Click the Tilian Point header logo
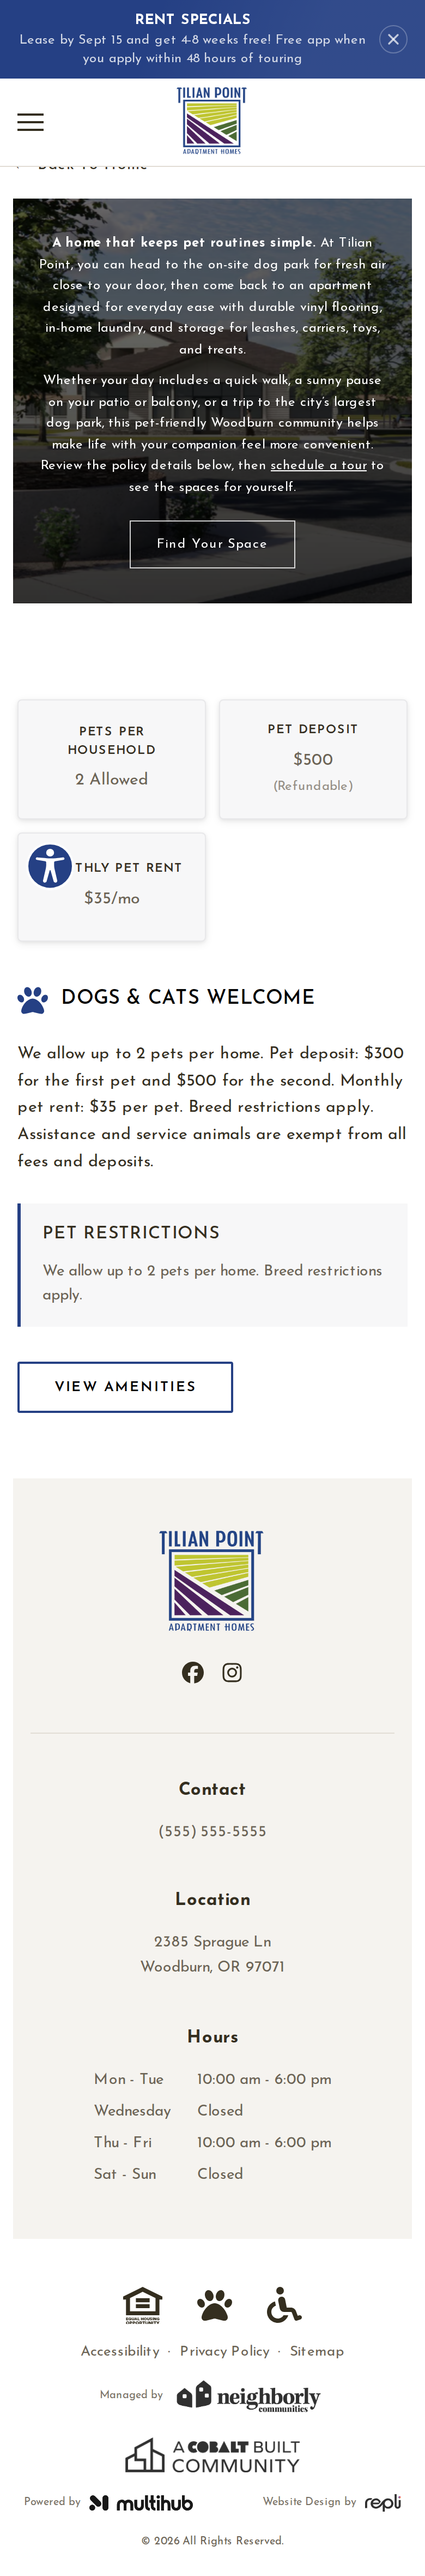Viewport: 425px width, 2576px height. [211, 121]
